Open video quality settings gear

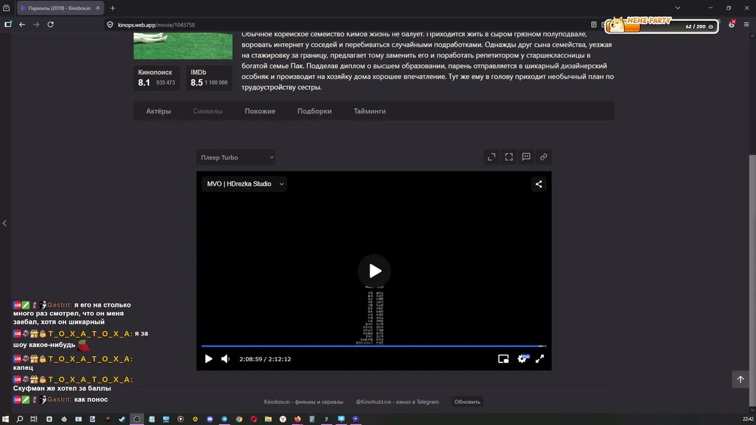pos(522,359)
